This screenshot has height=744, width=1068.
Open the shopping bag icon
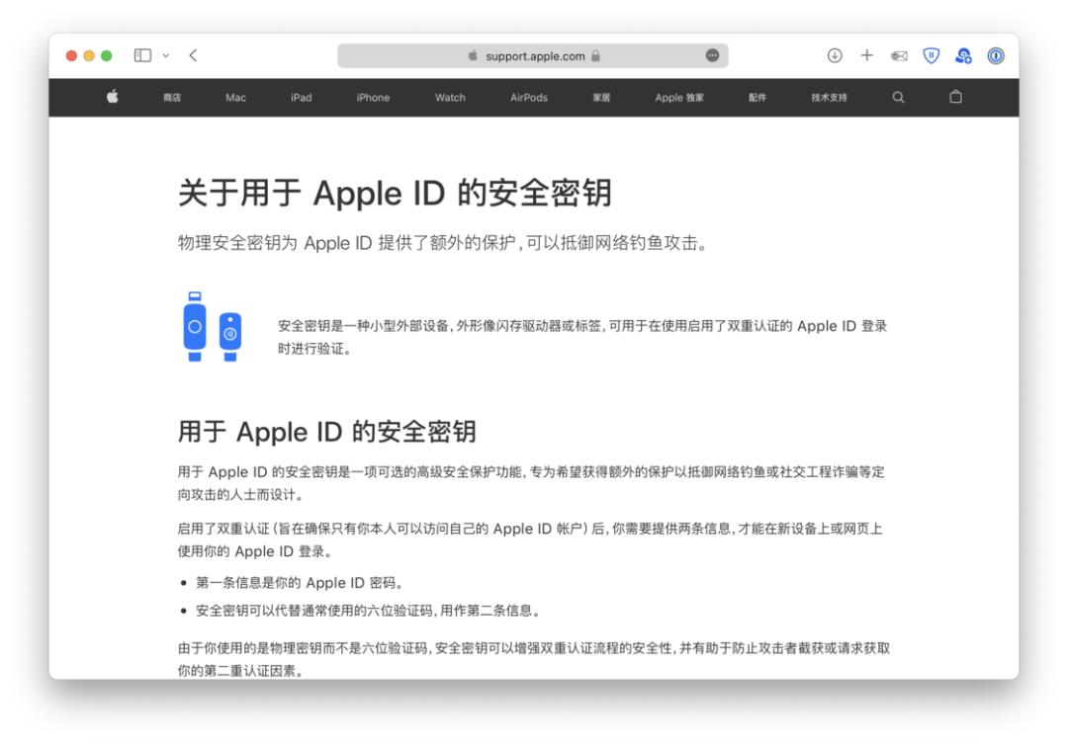pyautogui.click(x=955, y=97)
